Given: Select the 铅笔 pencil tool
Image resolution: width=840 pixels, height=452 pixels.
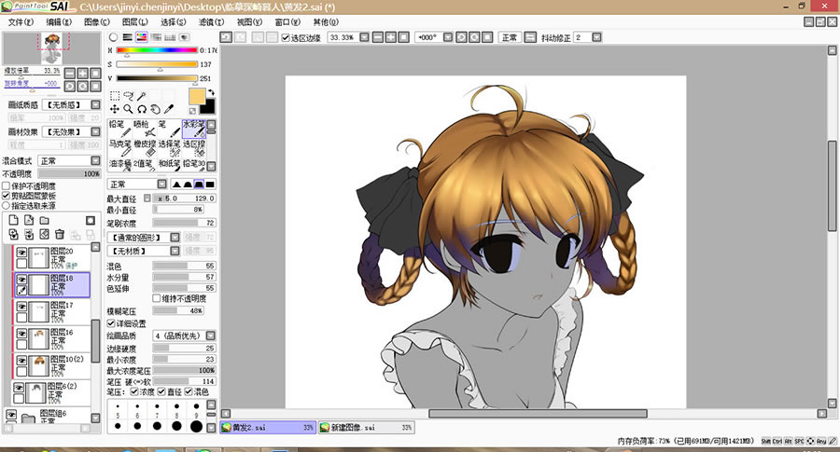Looking at the screenshot, I should 120,129.
